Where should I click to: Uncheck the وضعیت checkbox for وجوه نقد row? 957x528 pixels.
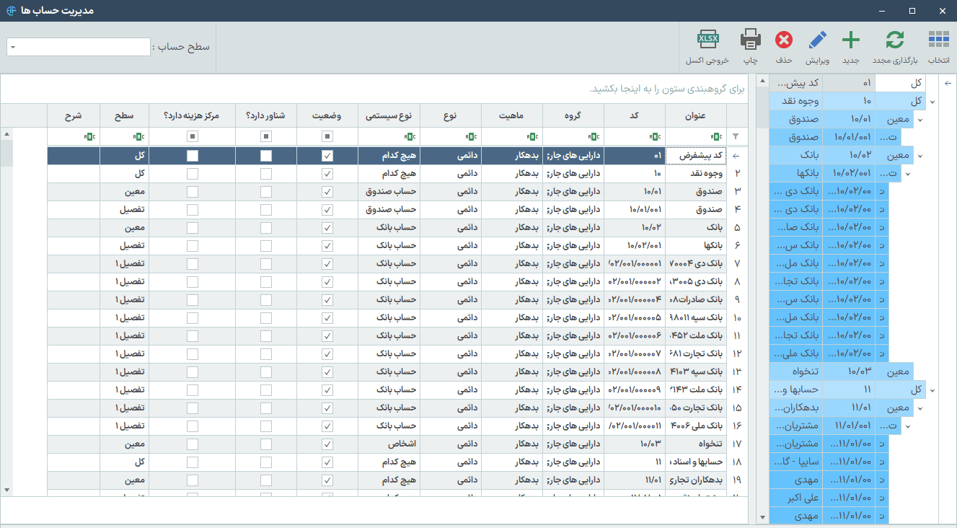click(327, 174)
